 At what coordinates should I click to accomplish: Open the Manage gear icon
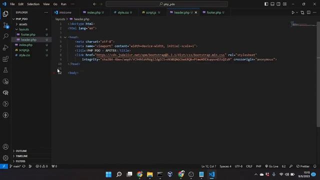tap(5, 158)
